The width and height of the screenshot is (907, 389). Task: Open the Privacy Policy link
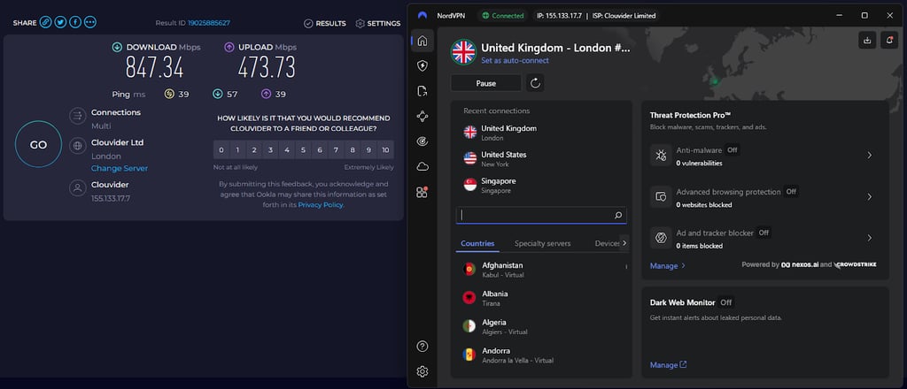(x=321, y=205)
